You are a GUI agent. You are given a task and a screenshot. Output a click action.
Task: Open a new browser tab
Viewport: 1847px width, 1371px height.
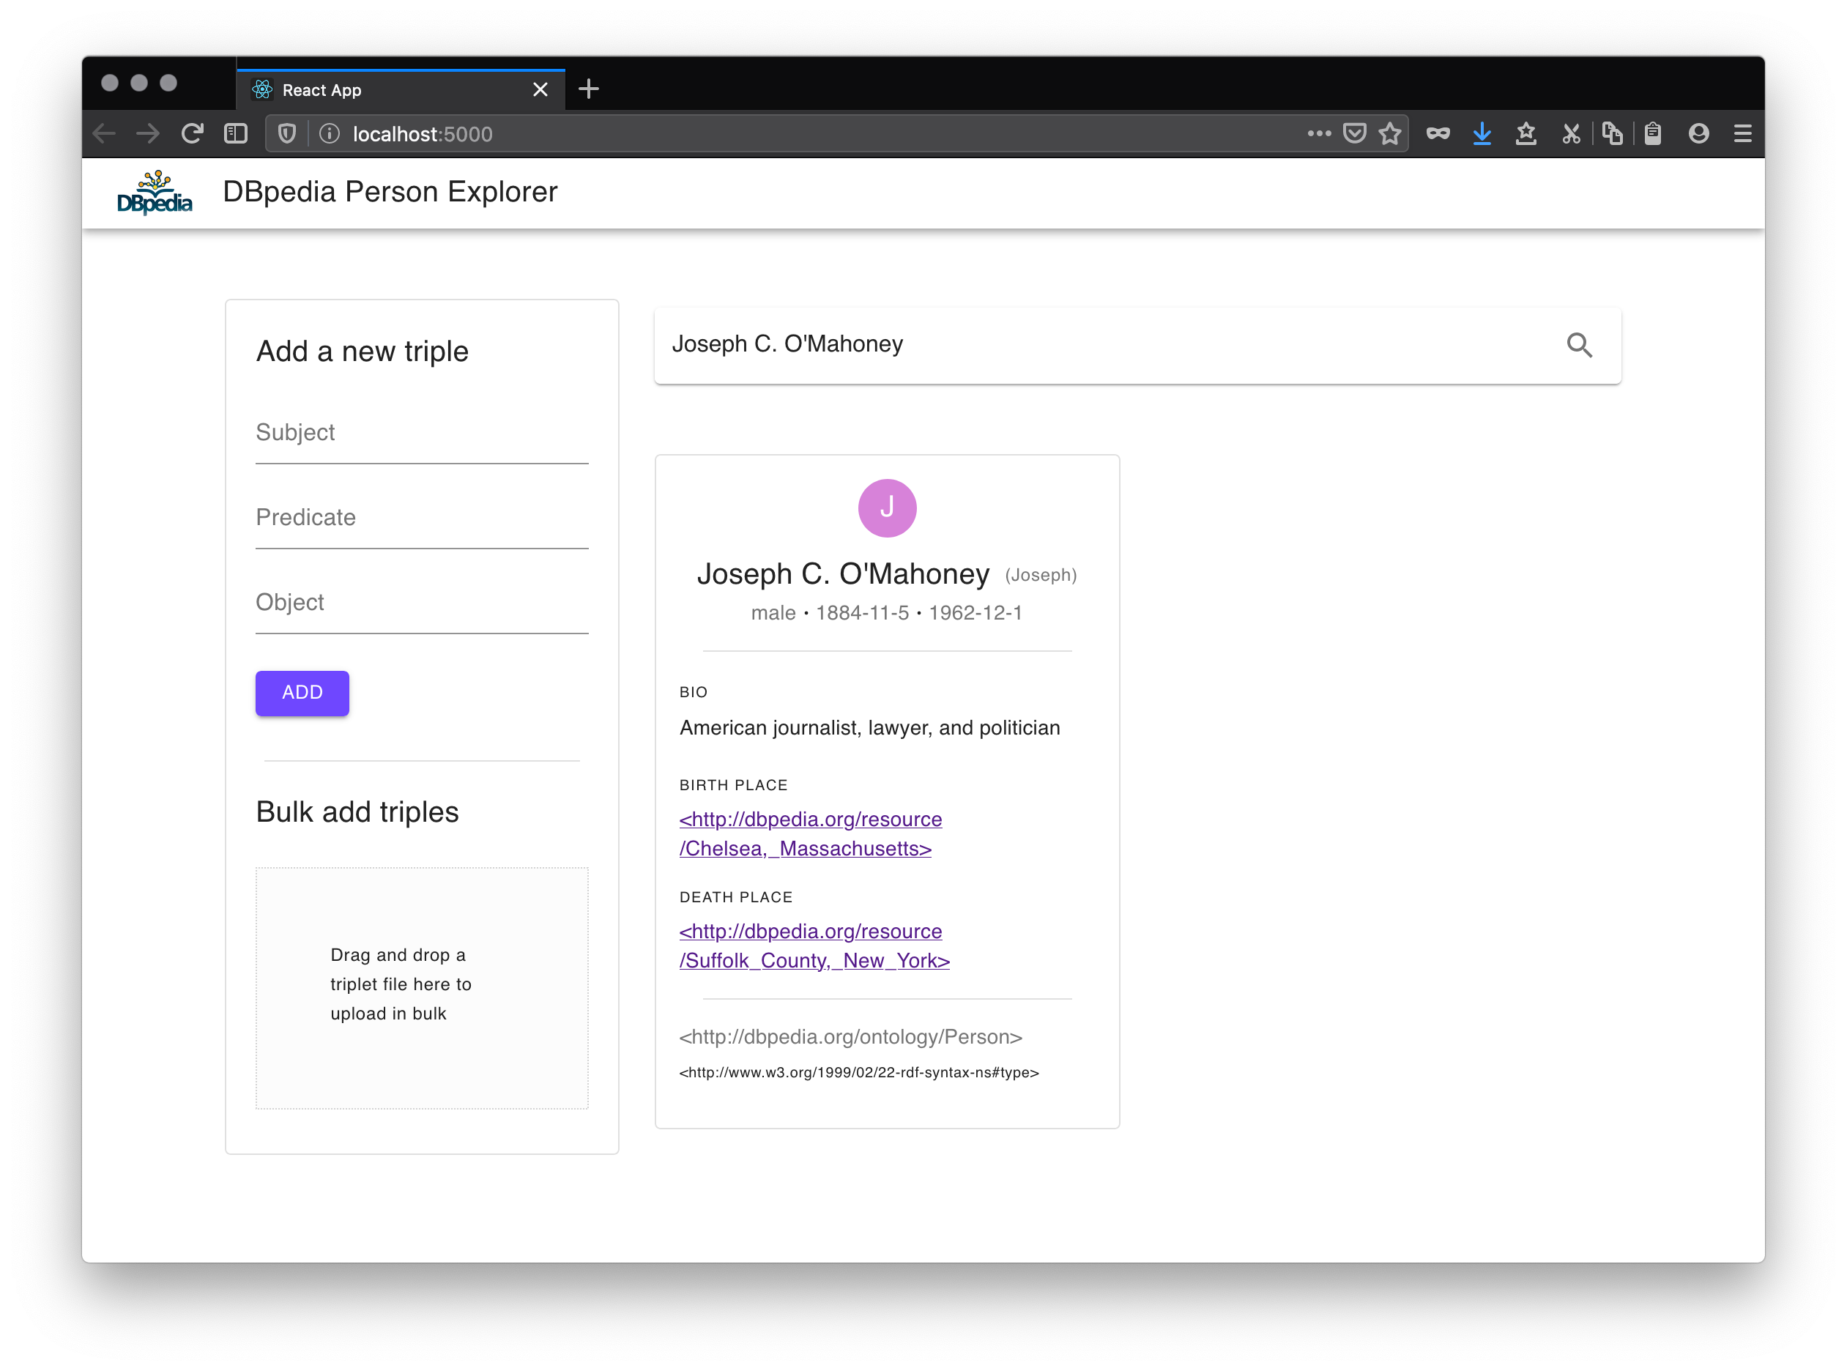(588, 89)
